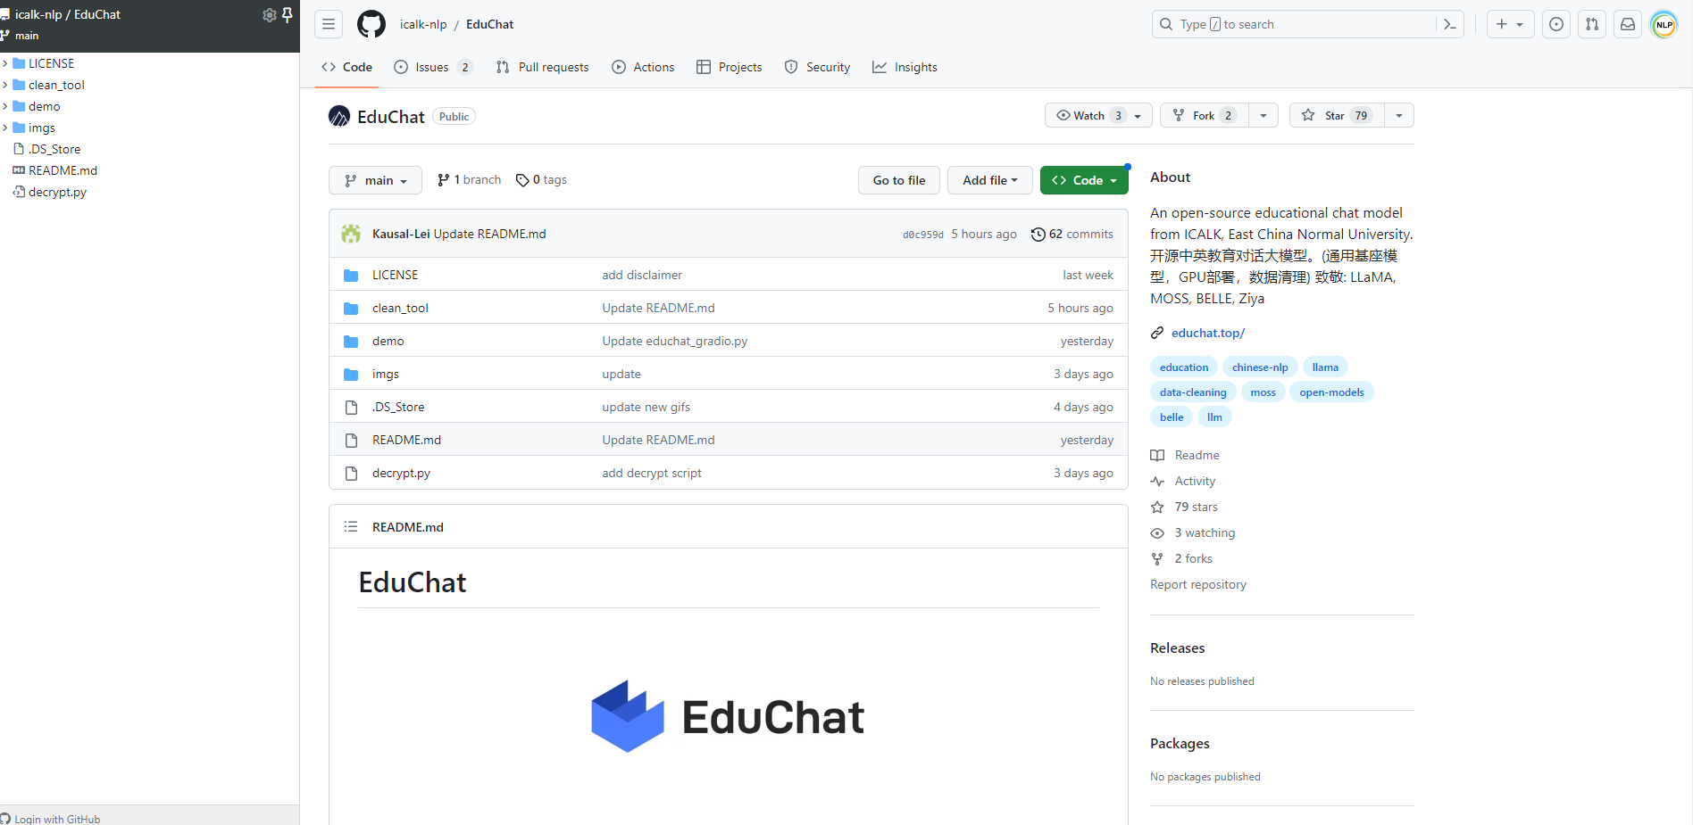Fork the EduChat repository

pyautogui.click(x=1201, y=115)
